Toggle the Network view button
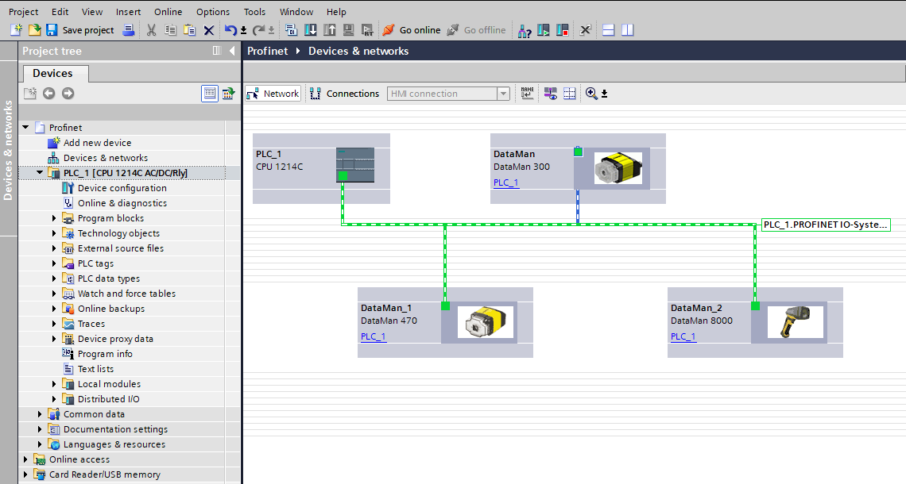 pos(273,94)
